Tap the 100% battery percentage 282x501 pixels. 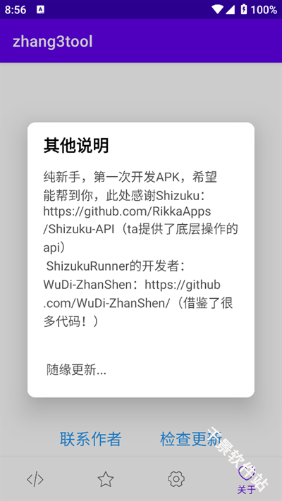click(264, 10)
